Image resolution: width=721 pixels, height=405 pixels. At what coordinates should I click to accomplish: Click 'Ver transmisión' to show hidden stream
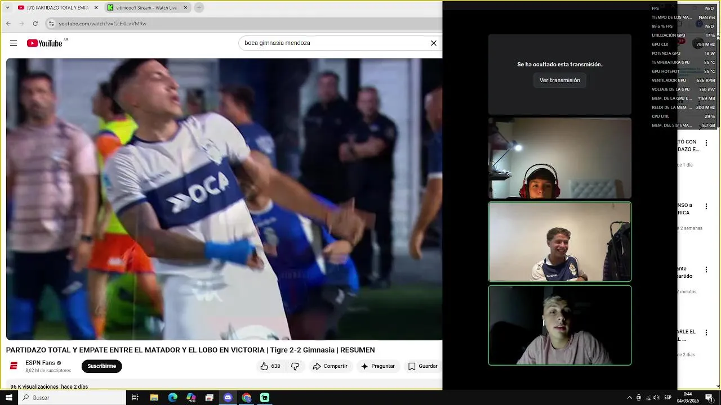click(x=559, y=80)
